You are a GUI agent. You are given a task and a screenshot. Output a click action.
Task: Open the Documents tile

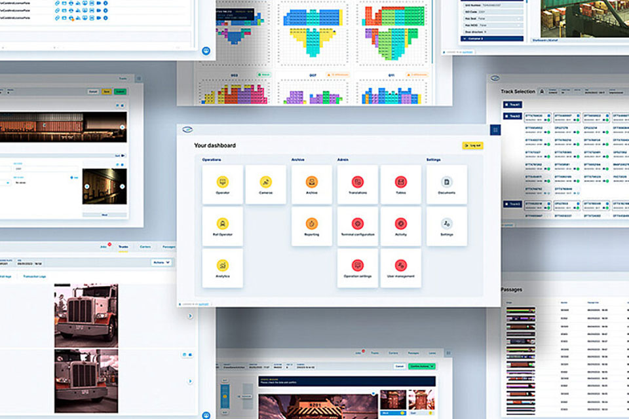[x=446, y=184]
